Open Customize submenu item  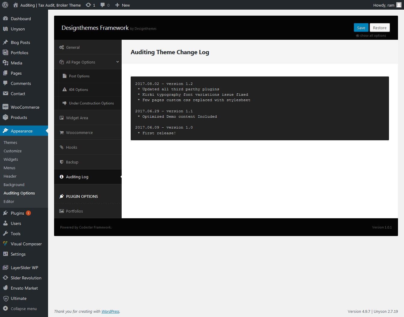click(13, 151)
